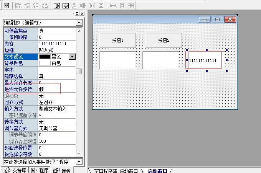Click the 调节器上限值 value 100
Image resolution: width=261 pixels, height=173 pixels.
57,141
